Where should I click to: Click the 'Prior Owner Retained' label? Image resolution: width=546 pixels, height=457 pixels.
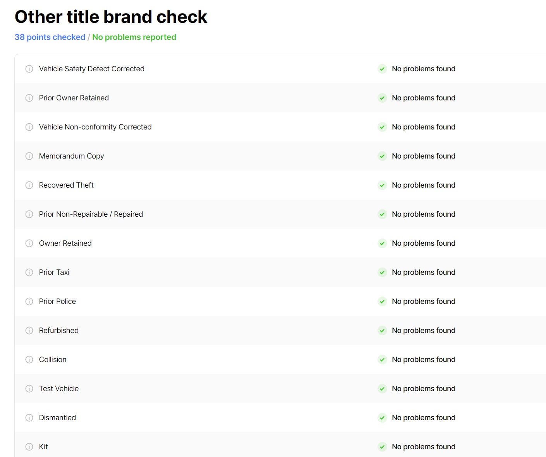click(x=74, y=98)
